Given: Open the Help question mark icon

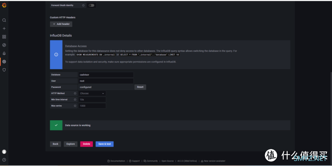Looking at the screenshot, I should coord(4,160).
